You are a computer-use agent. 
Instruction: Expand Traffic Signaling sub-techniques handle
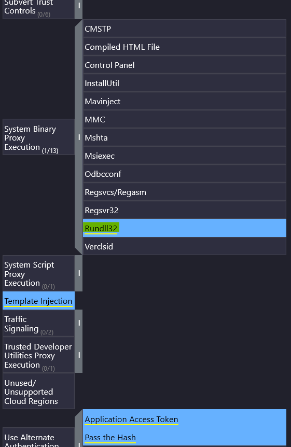click(x=78, y=323)
